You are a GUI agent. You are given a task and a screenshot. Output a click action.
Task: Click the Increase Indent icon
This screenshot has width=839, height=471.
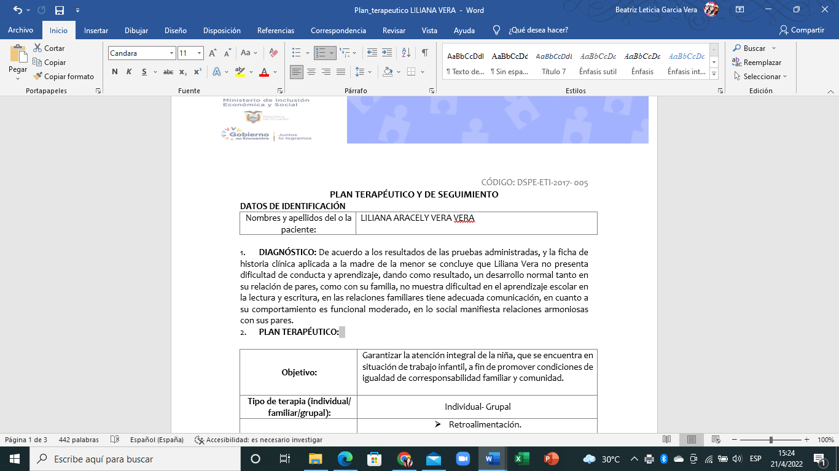pyautogui.click(x=387, y=53)
